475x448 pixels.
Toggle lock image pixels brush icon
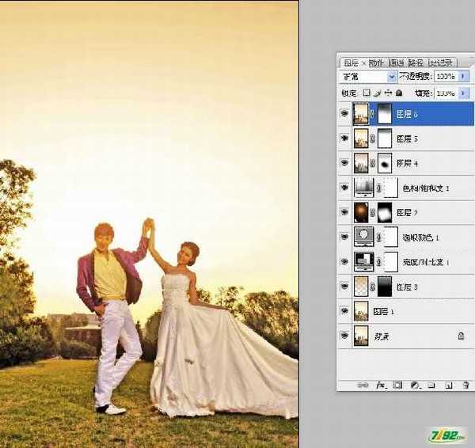point(378,93)
